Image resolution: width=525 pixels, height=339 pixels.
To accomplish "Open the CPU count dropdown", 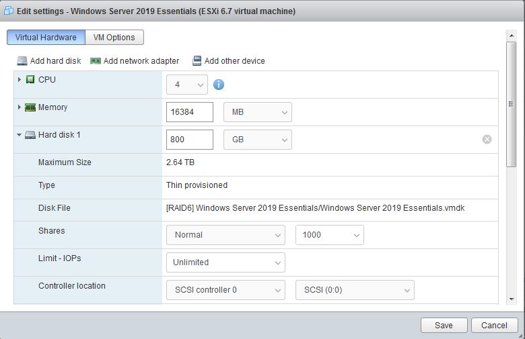I will (187, 85).
